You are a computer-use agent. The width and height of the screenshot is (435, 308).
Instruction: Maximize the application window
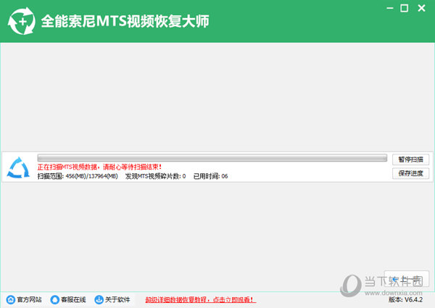pos(405,8)
